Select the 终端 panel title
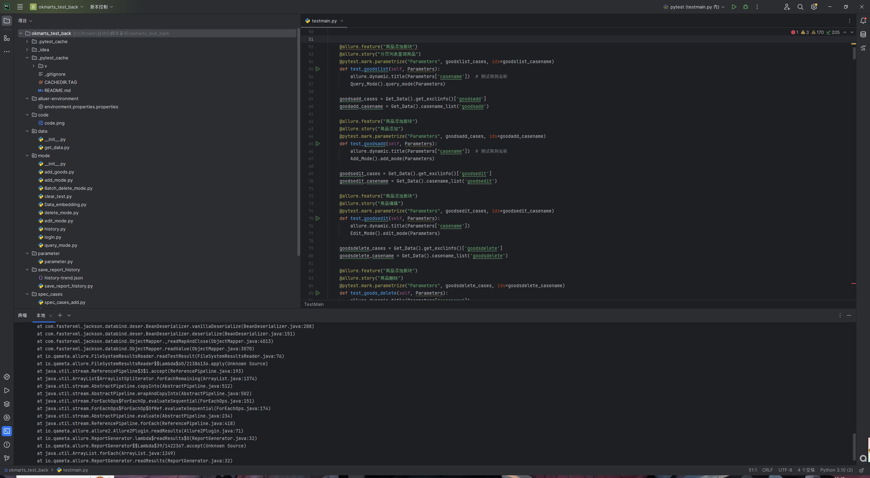 22,315
